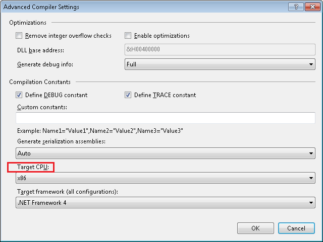Expand Generate serialization assemblies dropdown
Image resolution: width=323 pixels, height=242 pixels.
[x=166, y=153]
